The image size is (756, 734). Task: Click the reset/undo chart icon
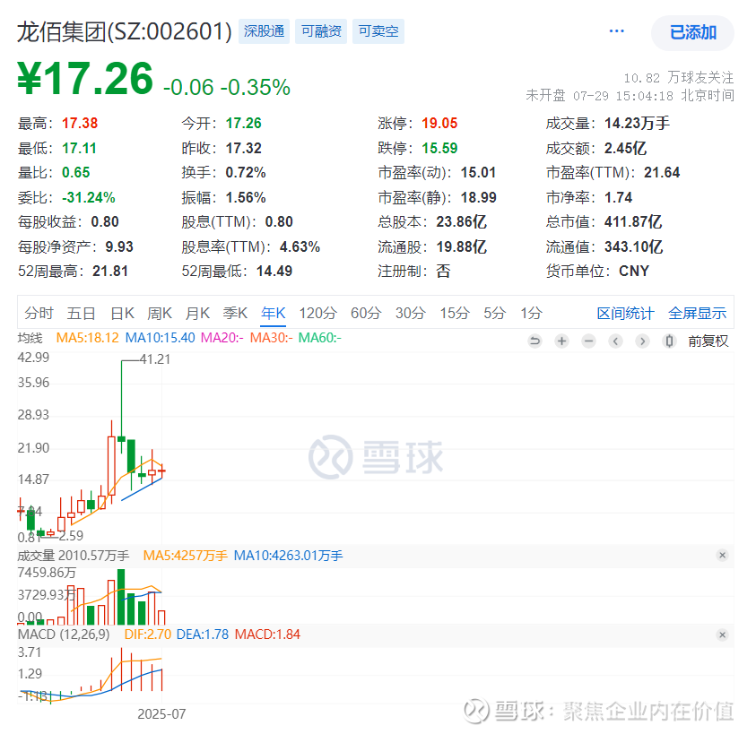534,341
